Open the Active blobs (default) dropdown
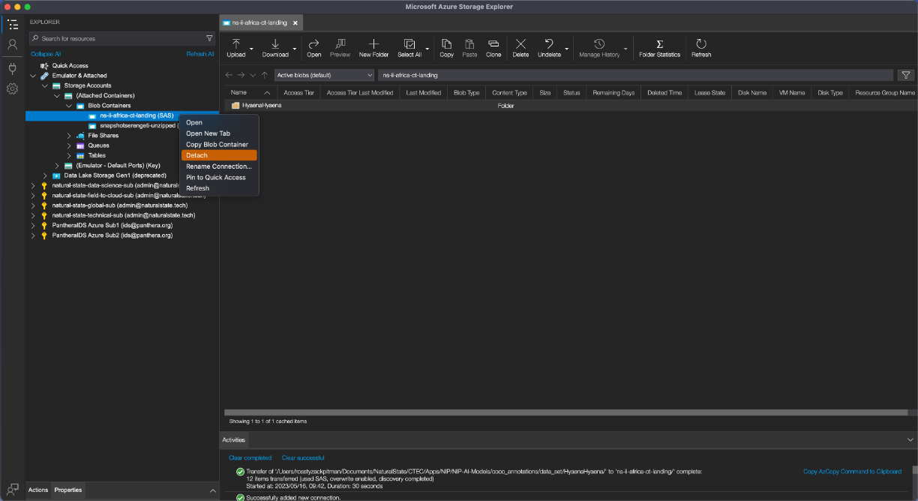This screenshot has height=501, width=918. pyautogui.click(x=324, y=75)
